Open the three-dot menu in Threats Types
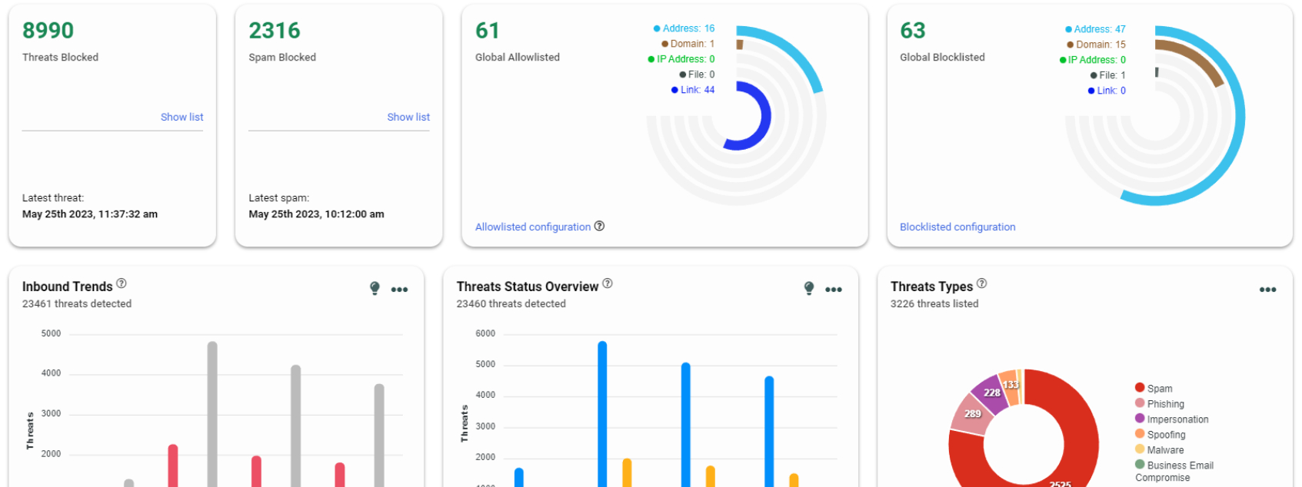 1268,290
